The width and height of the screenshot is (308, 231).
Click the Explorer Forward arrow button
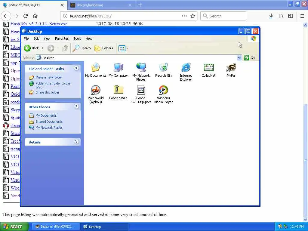pyautogui.click(x=51, y=48)
